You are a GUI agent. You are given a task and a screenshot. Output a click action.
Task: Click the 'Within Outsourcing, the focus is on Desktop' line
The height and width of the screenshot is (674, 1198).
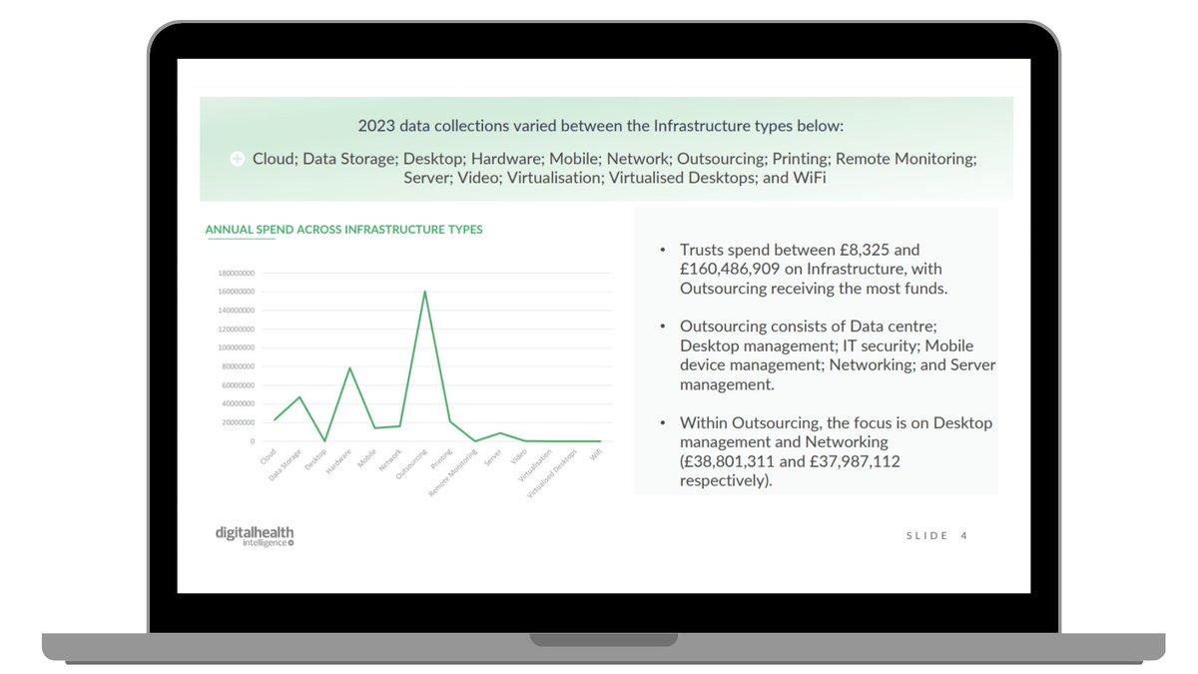pyautogui.click(x=837, y=422)
